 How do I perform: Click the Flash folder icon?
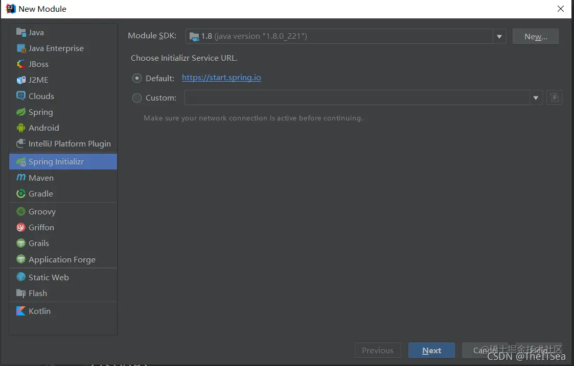[x=21, y=293]
